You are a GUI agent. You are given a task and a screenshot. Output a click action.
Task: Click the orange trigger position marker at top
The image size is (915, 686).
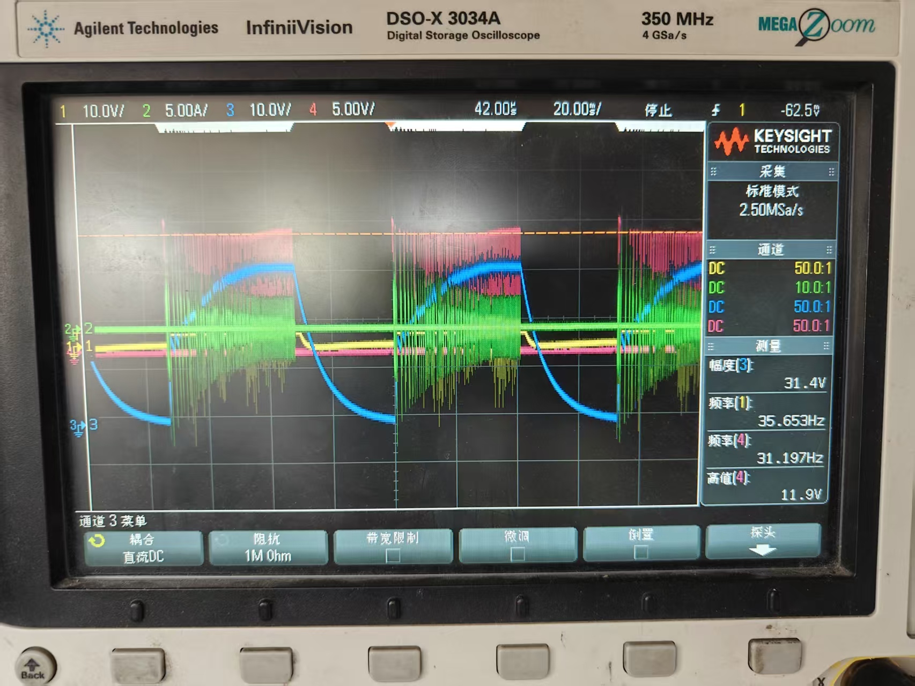[x=390, y=126]
